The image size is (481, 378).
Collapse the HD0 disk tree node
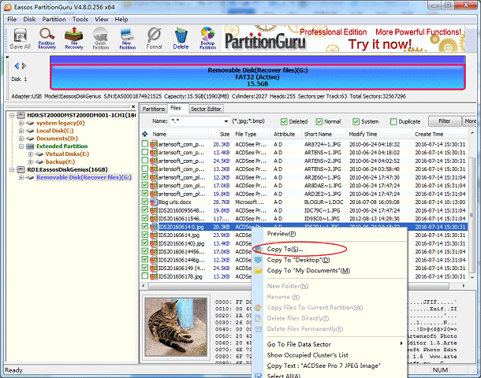(12, 115)
